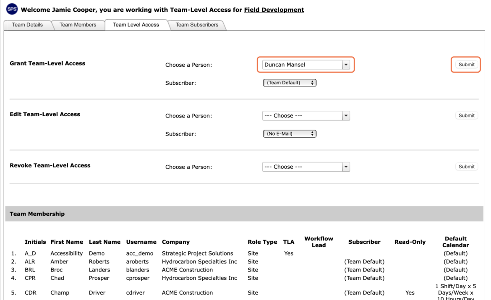
Task: Open the Revoke access person dropdown arrow
Action: (x=346, y=167)
